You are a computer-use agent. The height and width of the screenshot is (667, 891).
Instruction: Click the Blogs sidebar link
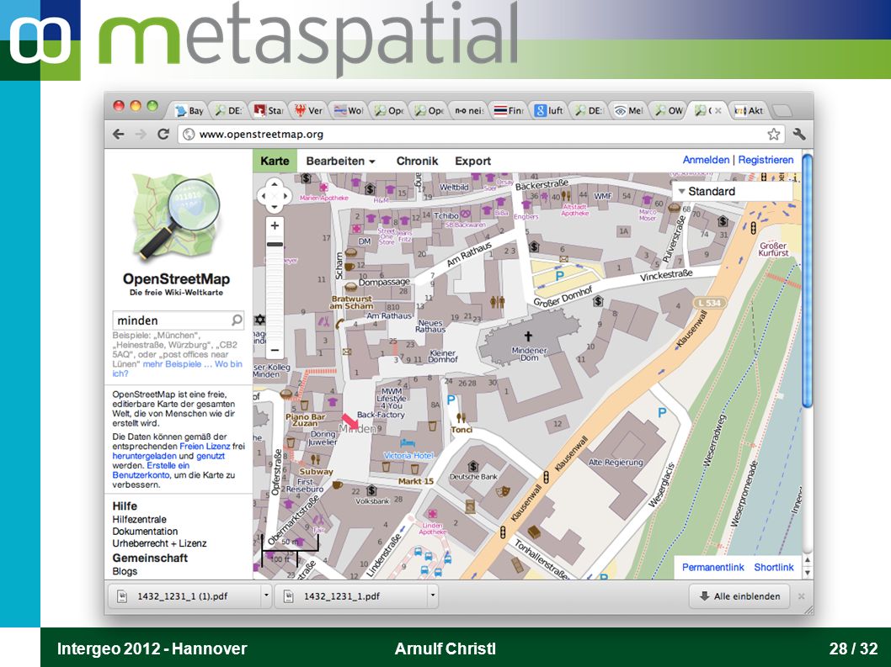tap(125, 571)
